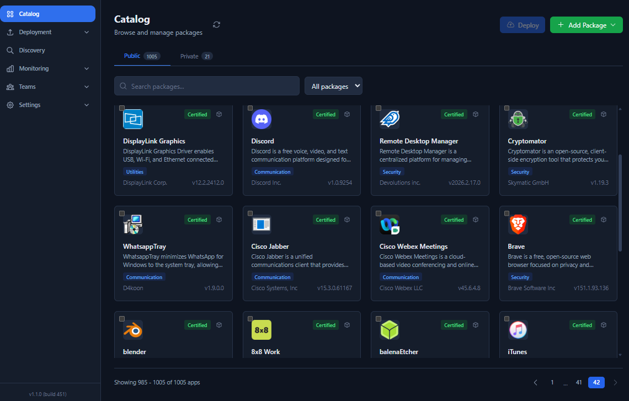Select the Public tab
This screenshot has height=401, width=629.
point(142,56)
